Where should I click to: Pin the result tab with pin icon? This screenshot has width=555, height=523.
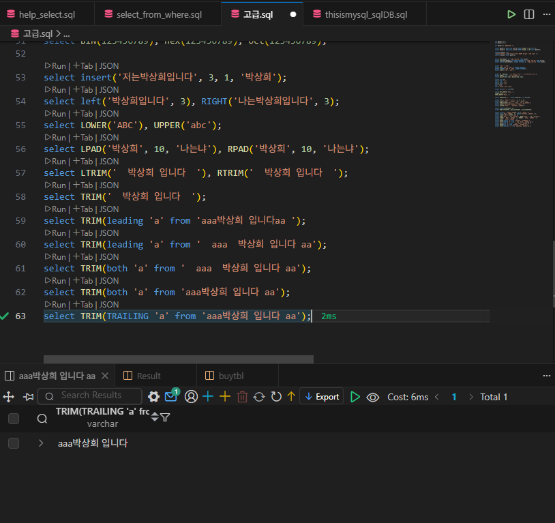(28, 397)
